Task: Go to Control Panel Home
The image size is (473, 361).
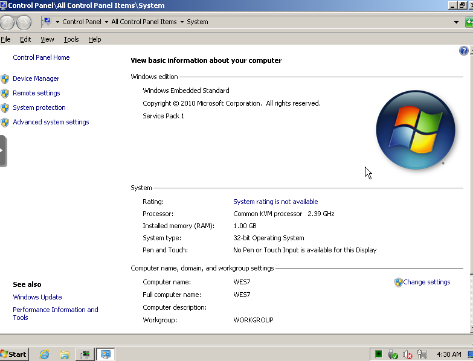Action: [x=41, y=57]
